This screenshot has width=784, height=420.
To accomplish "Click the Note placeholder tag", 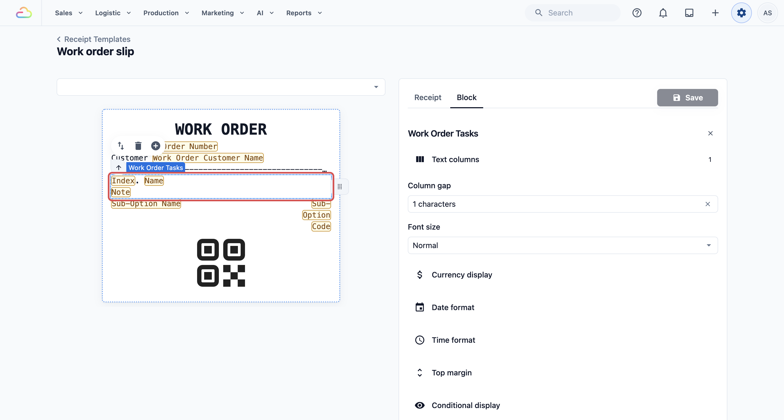I will click(121, 192).
